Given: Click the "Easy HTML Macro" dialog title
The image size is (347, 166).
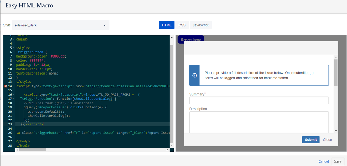Looking at the screenshot, I should [30, 6].
